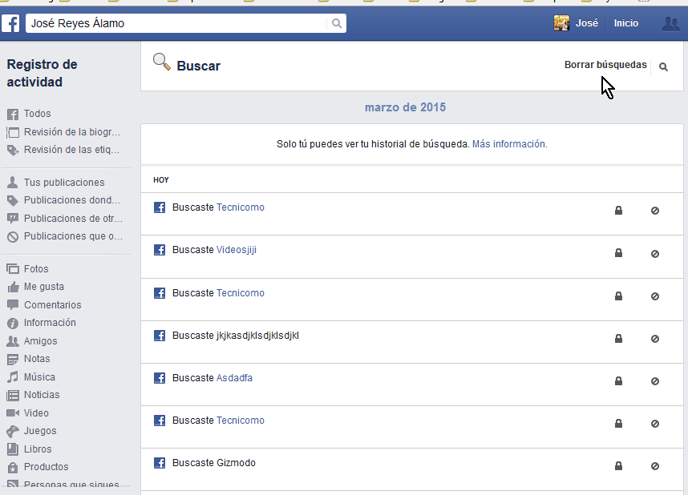Select Publicaciones dond... in the sidebar

(72, 200)
